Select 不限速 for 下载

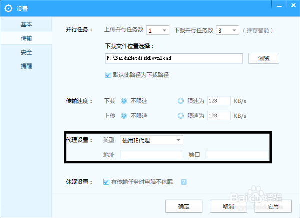pos(124,101)
